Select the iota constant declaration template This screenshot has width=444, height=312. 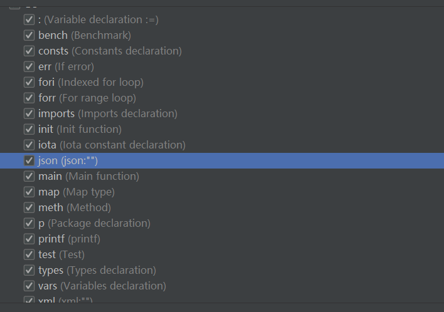pyautogui.click(x=112, y=145)
